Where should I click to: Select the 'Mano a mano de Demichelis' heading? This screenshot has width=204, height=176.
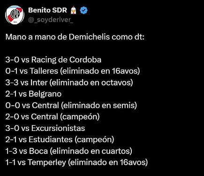click(75, 37)
